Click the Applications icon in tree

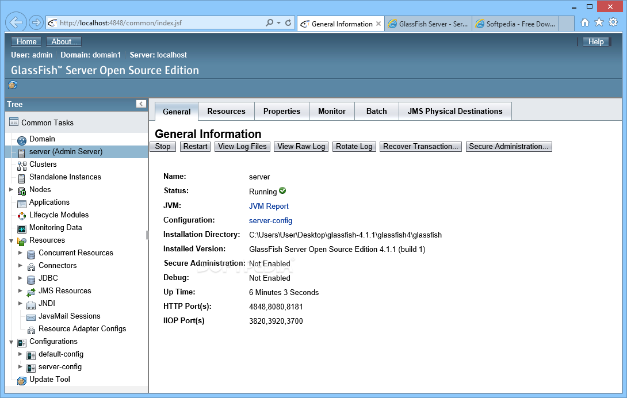[22, 204]
